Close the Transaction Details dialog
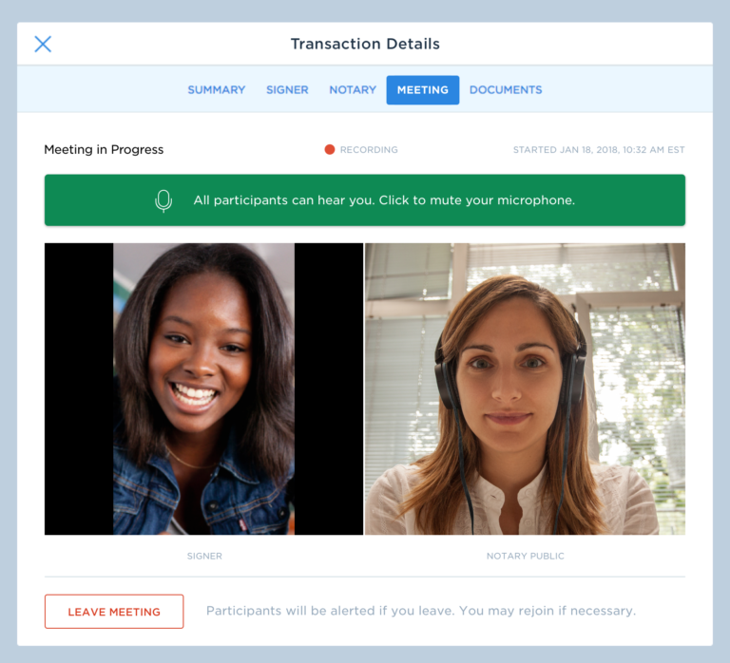This screenshot has height=663, width=730. (x=43, y=45)
